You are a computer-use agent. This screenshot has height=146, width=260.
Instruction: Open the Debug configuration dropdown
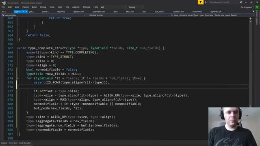tap(135, 7)
